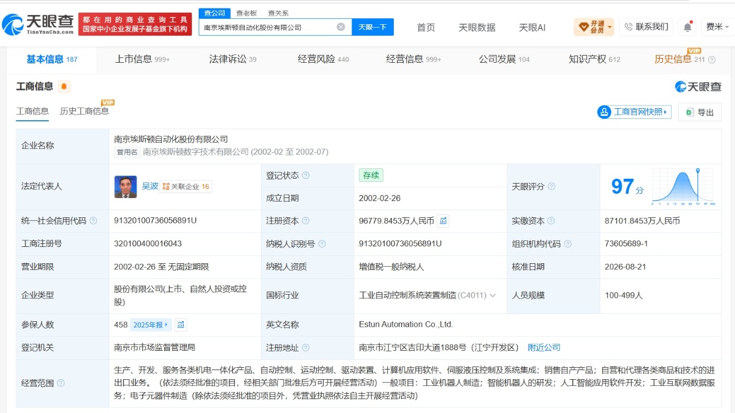Click help icon next to 统一社会信用代码
Viewport: 735px width, 413px height.
(x=93, y=221)
